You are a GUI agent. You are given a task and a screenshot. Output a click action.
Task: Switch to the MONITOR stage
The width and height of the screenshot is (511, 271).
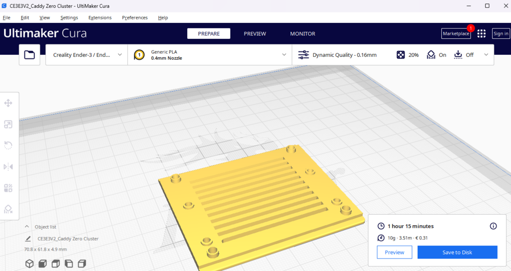302,33
